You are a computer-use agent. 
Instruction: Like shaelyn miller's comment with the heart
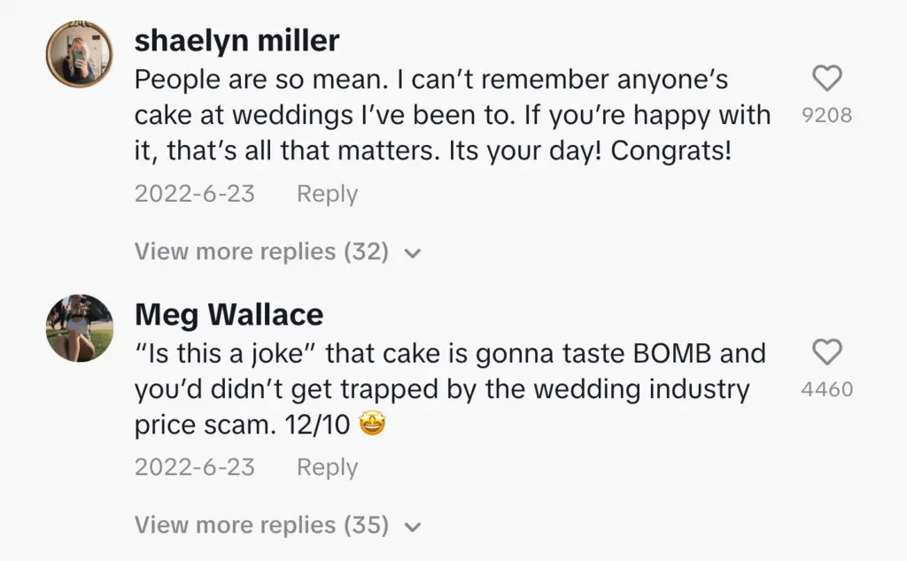click(x=826, y=80)
